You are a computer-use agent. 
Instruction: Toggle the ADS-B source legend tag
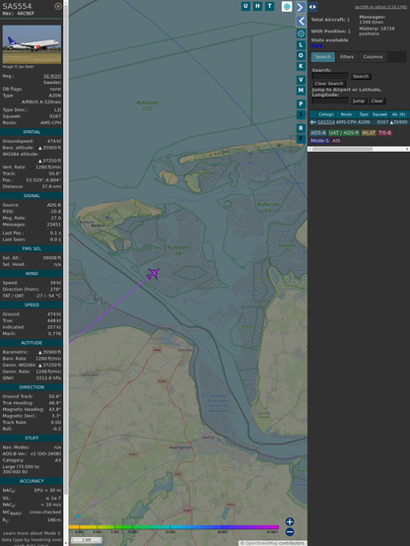pos(318,133)
